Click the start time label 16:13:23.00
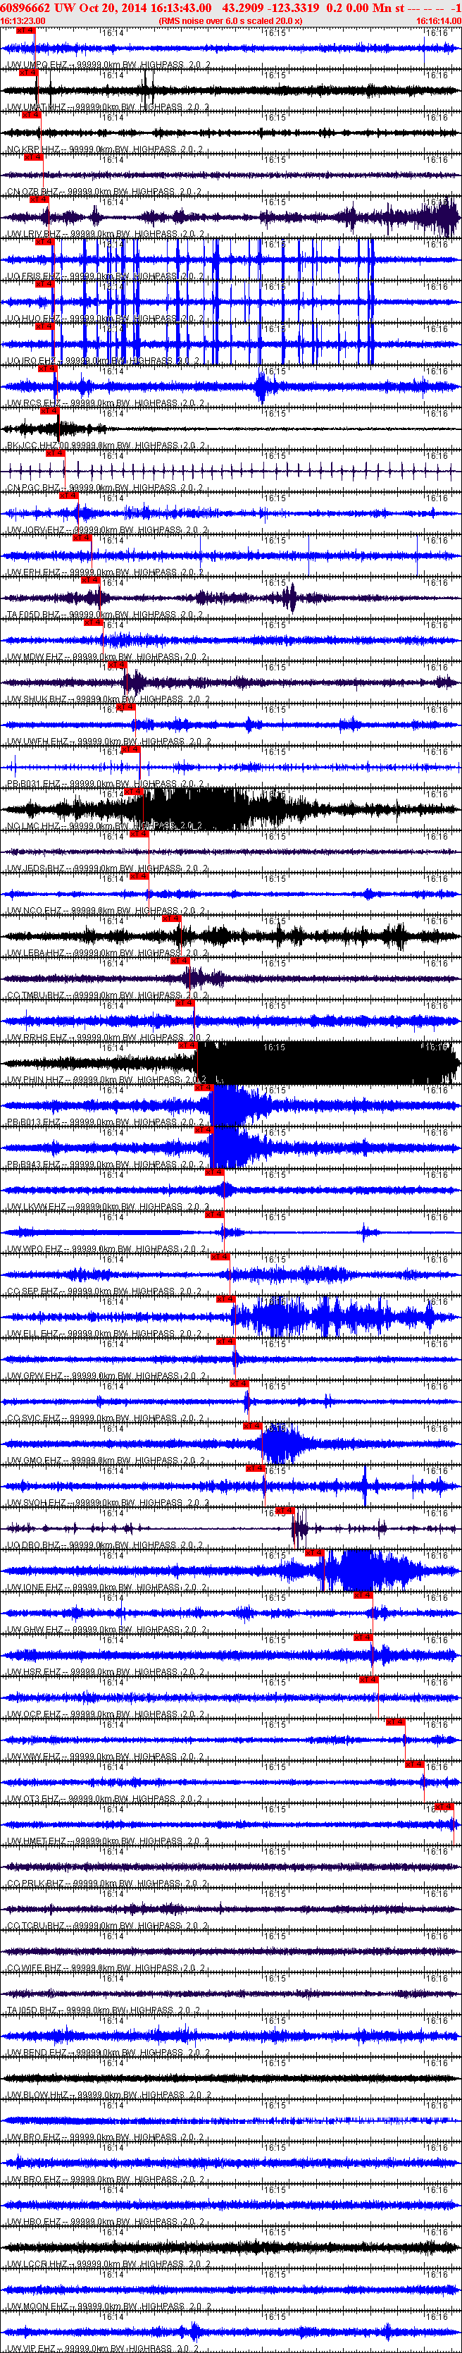This screenshot has height=2353, width=462. coord(23,20)
